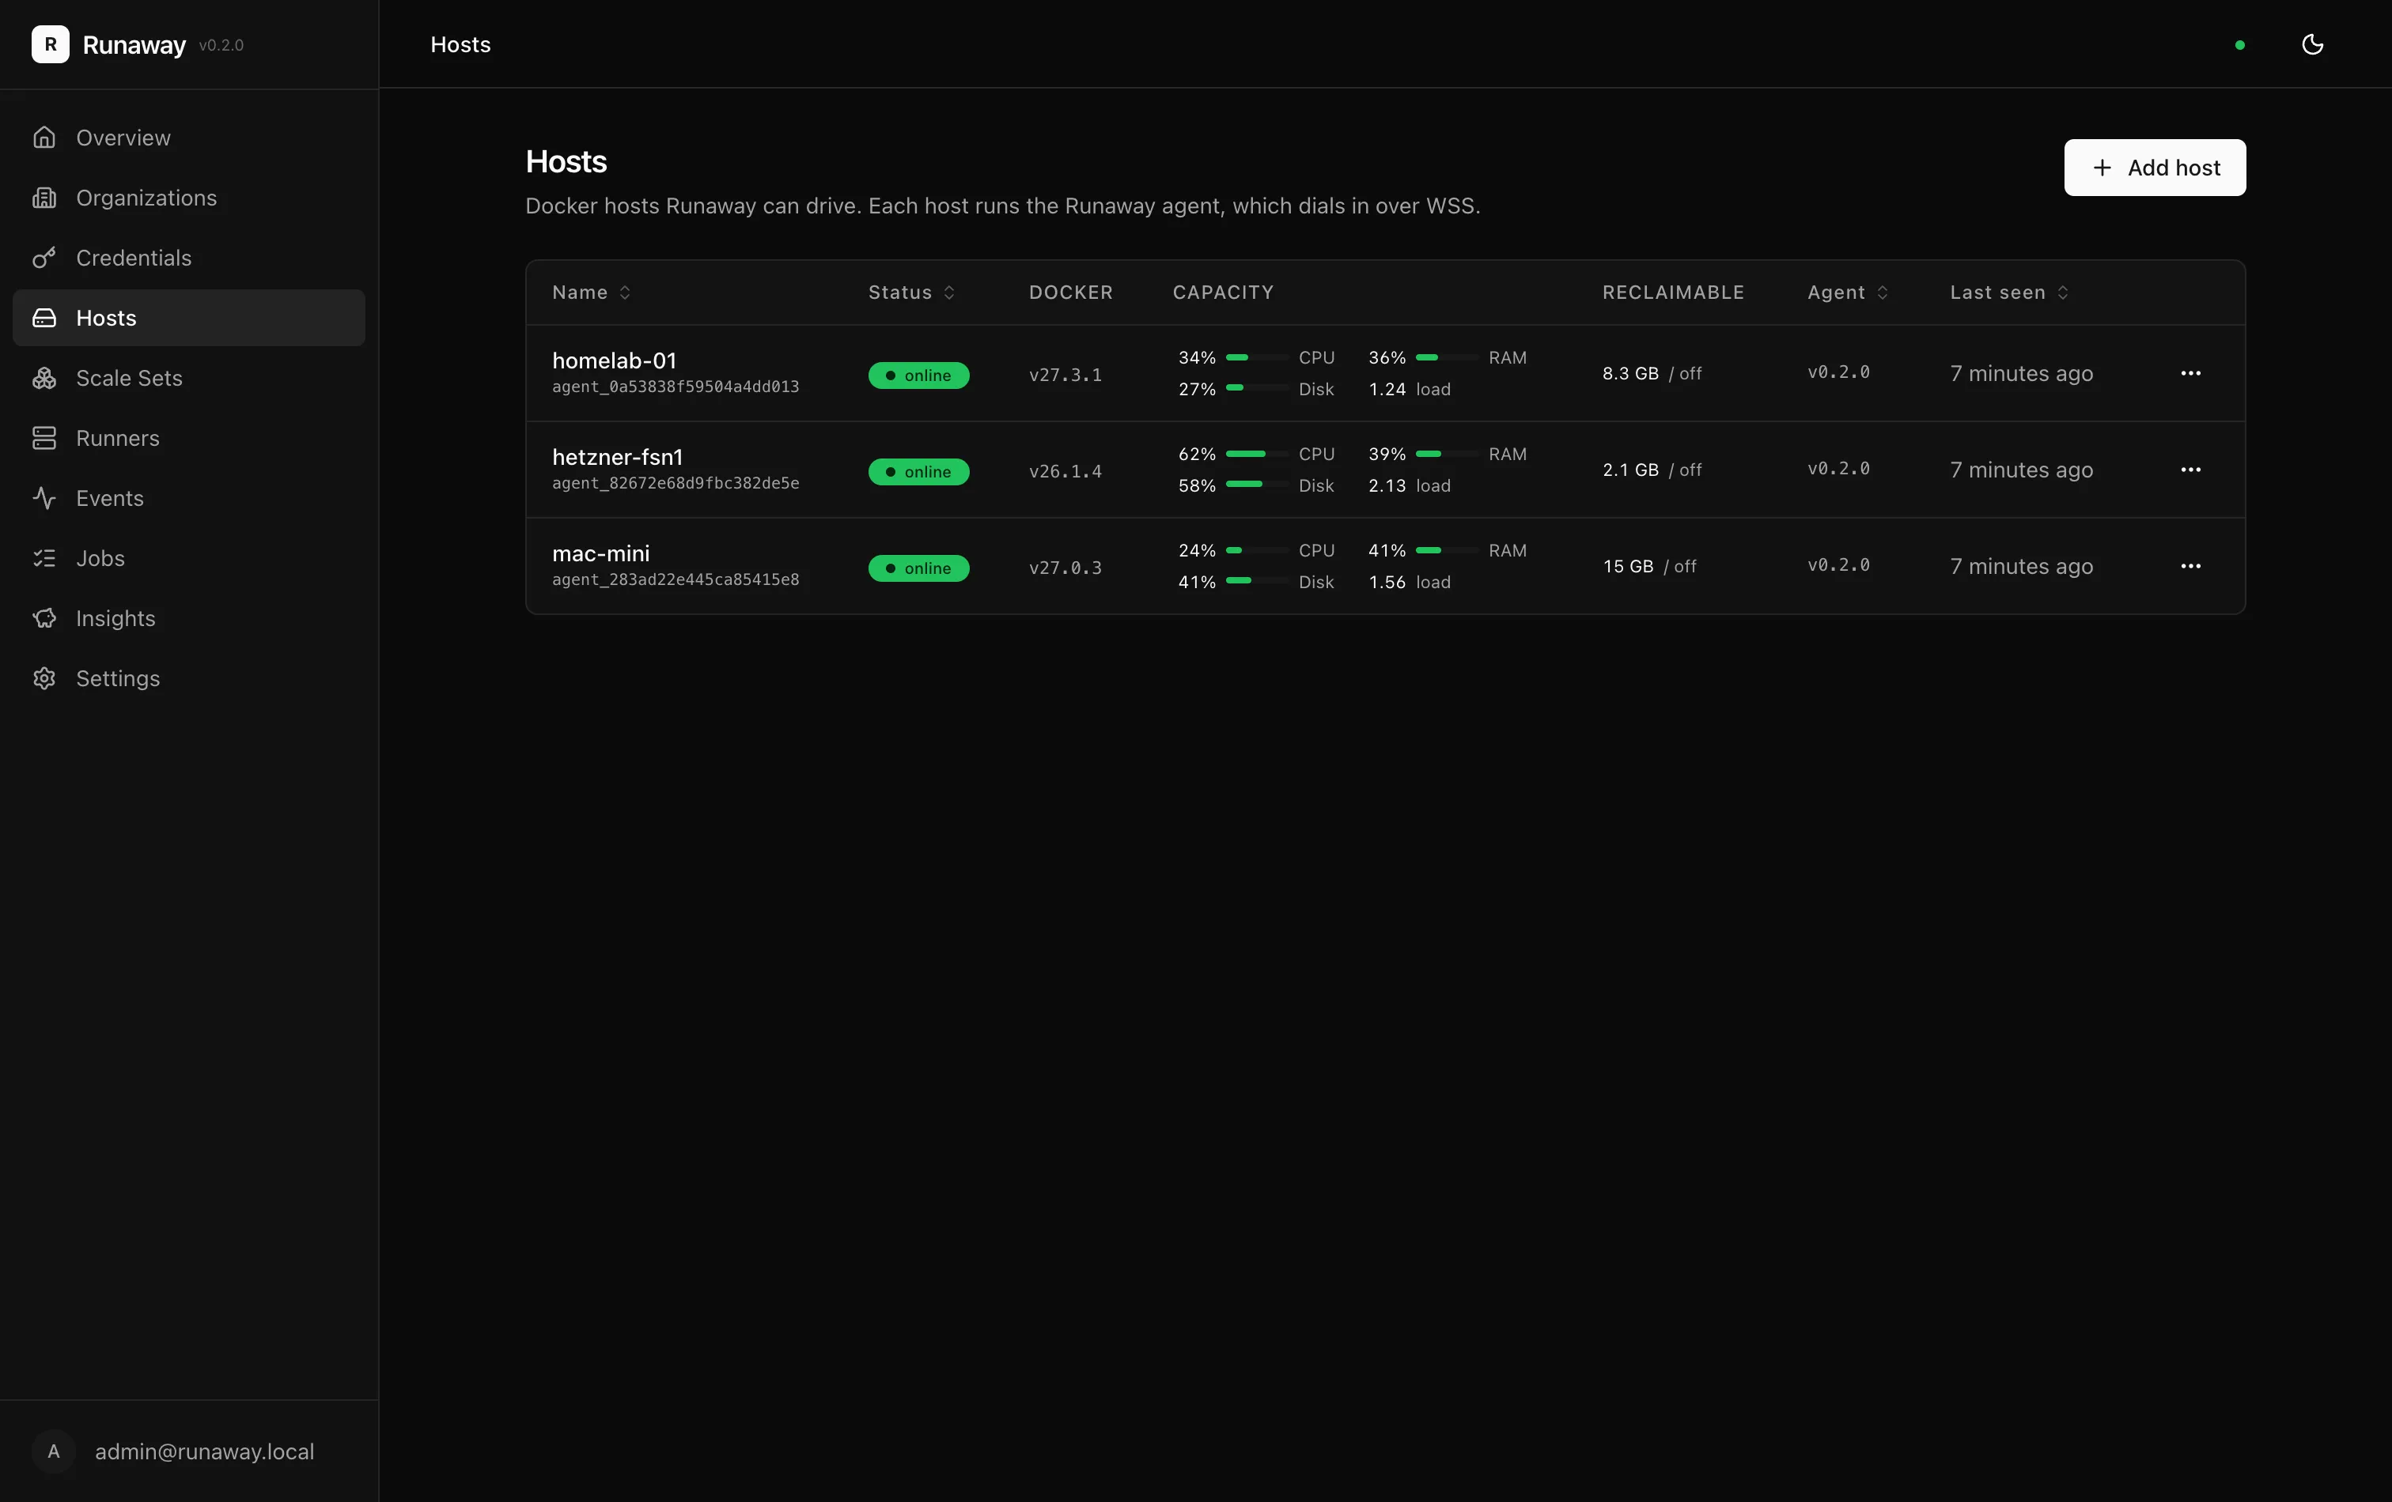Sort the table by Status column
This screenshot has width=2392, height=1502.
coord(911,292)
